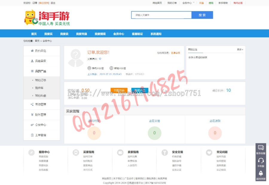Click the 正在退款 pink counter circle

(x=215, y=133)
